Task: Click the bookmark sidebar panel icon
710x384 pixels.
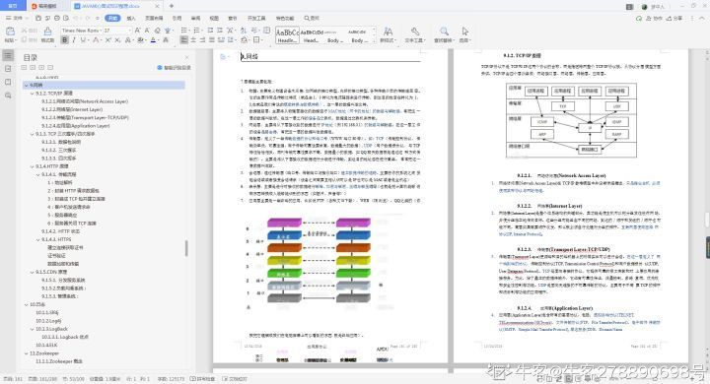Action: click(8, 82)
